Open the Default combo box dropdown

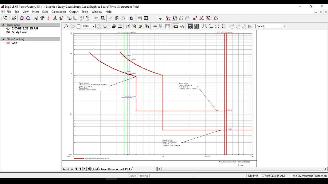point(284,26)
